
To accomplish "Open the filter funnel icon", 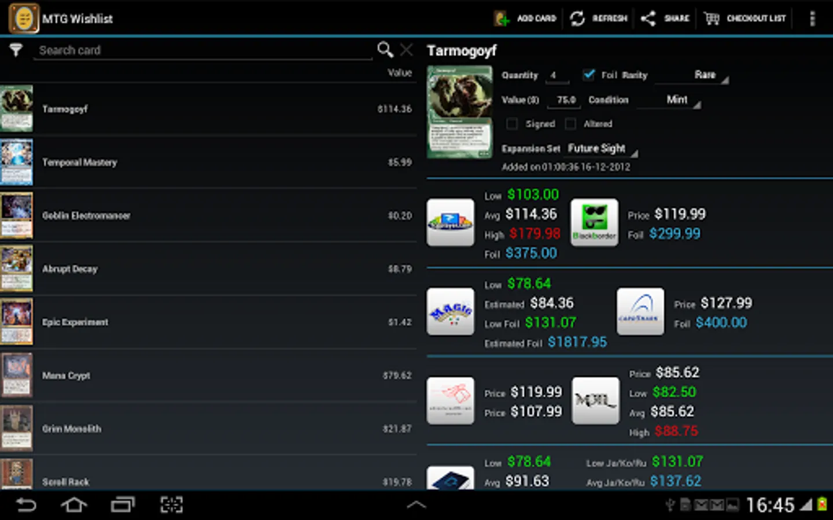I will (16, 50).
